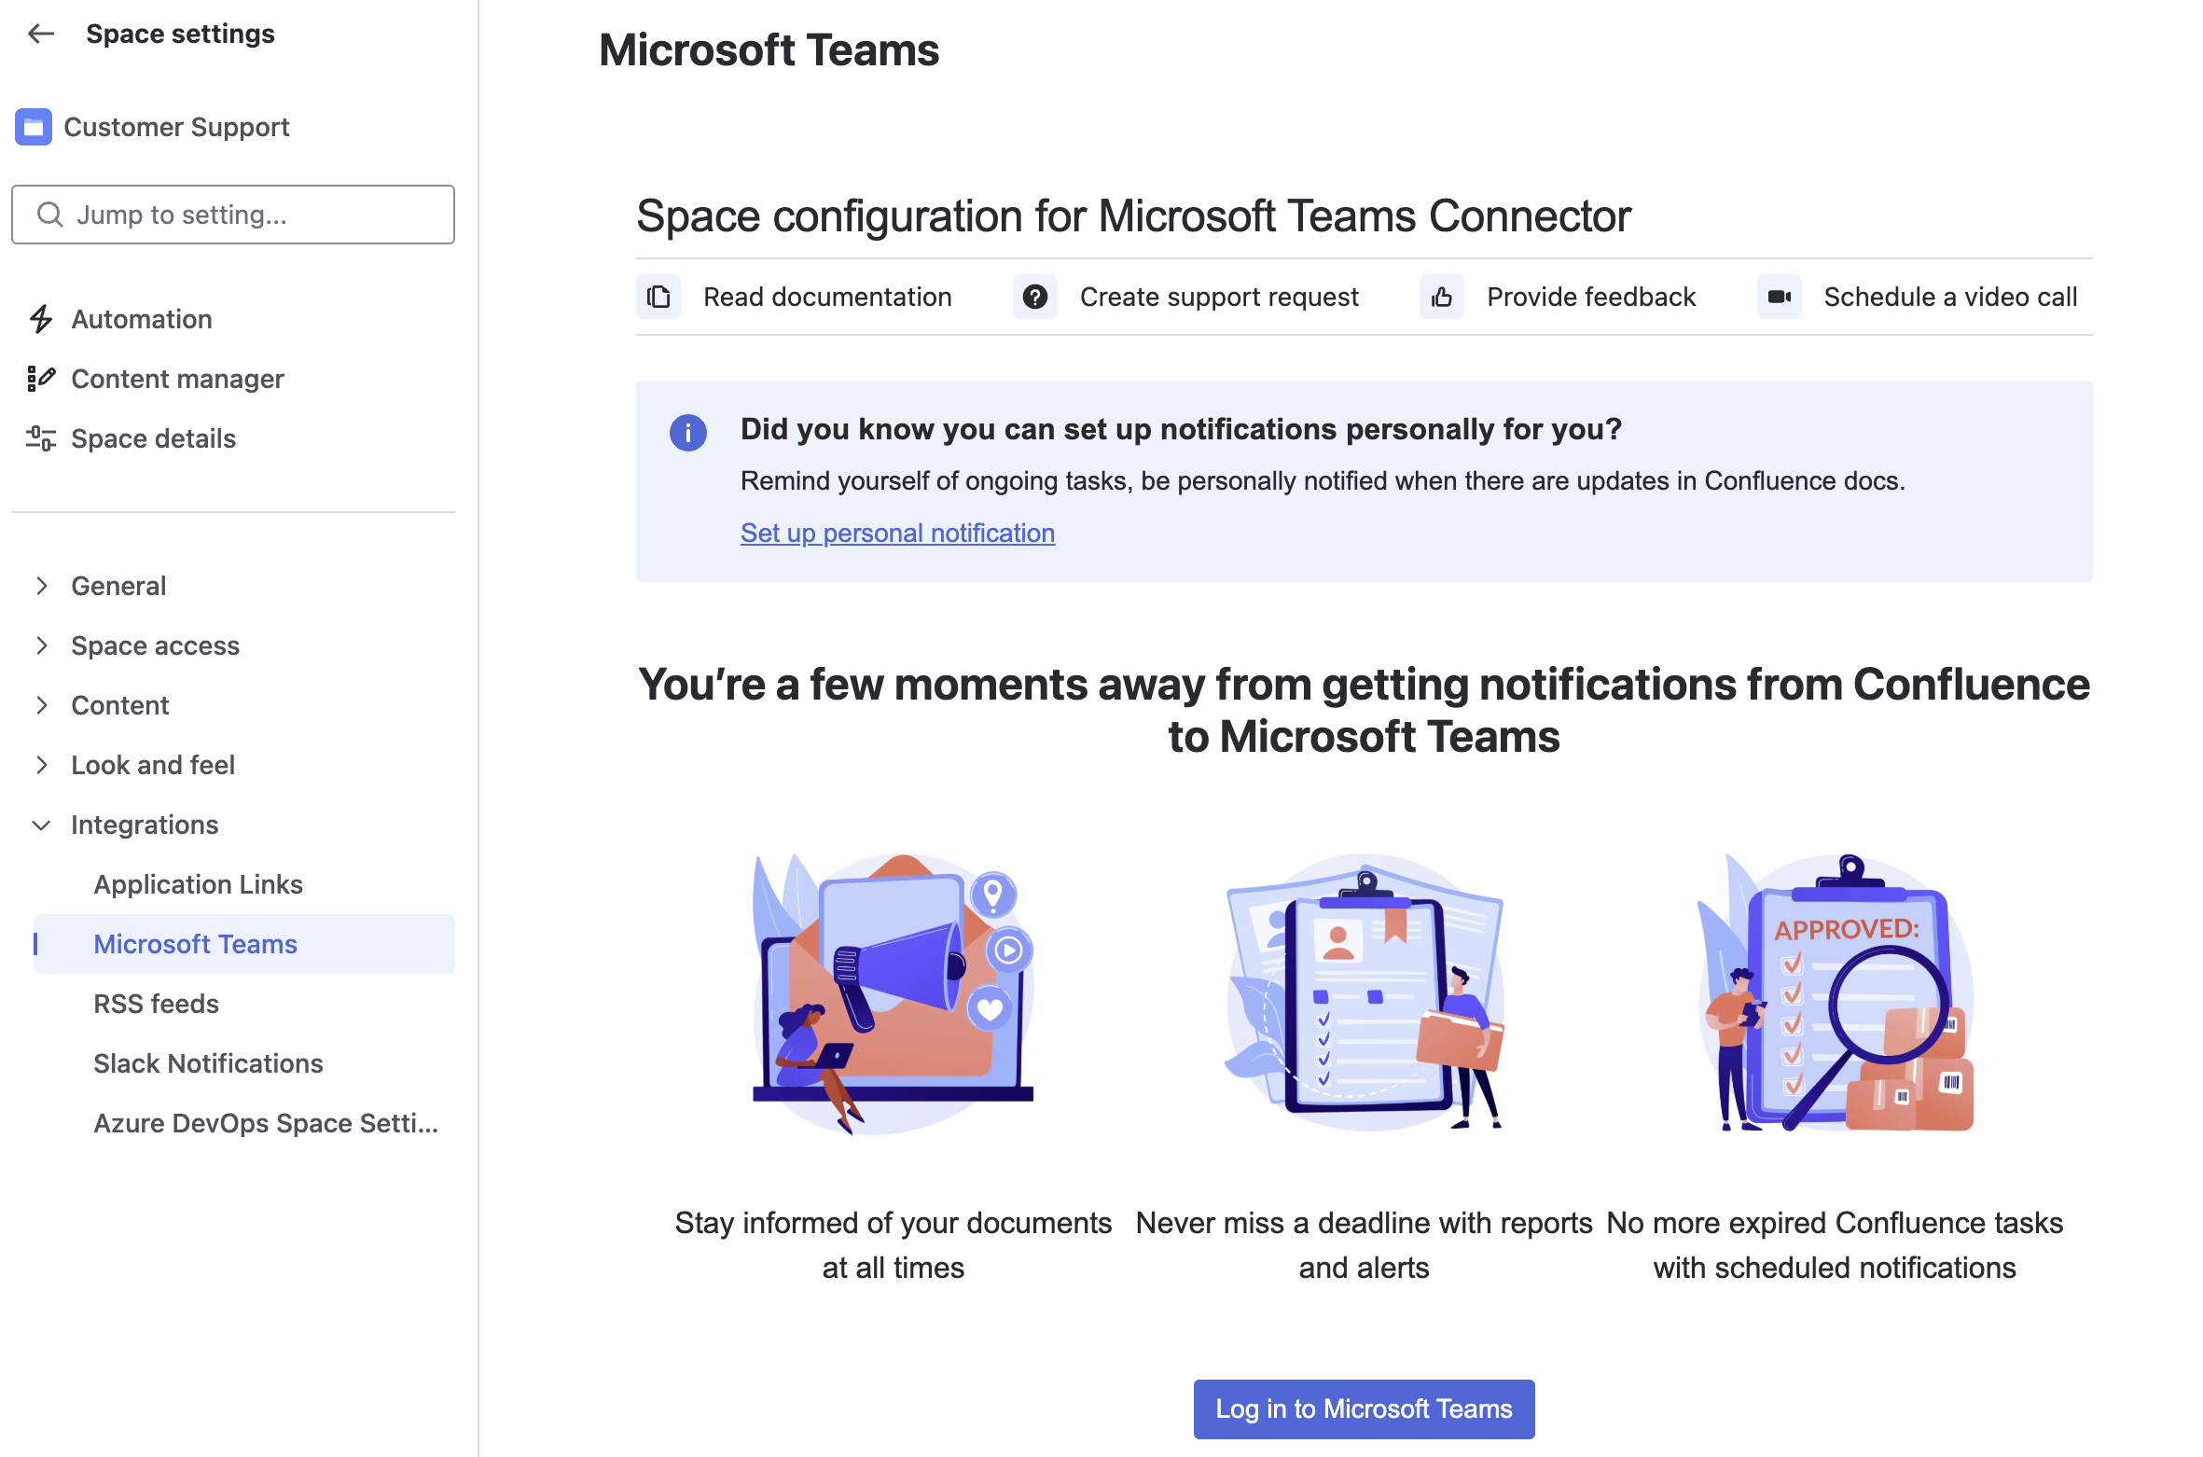The image size is (2203, 1457).
Task: Click the Customer Support space icon
Action: coord(34,127)
